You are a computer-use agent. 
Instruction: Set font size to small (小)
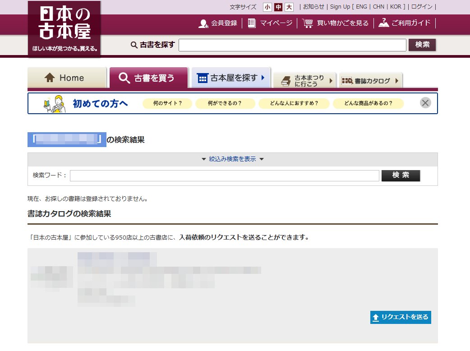click(x=267, y=7)
